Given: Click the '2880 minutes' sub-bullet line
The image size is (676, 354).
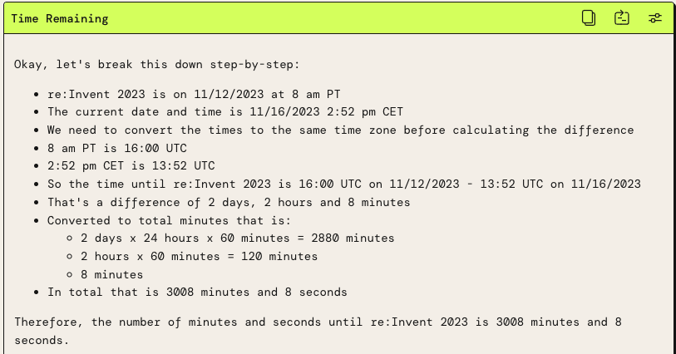Looking at the screenshot, I should [x=237, y=238].
